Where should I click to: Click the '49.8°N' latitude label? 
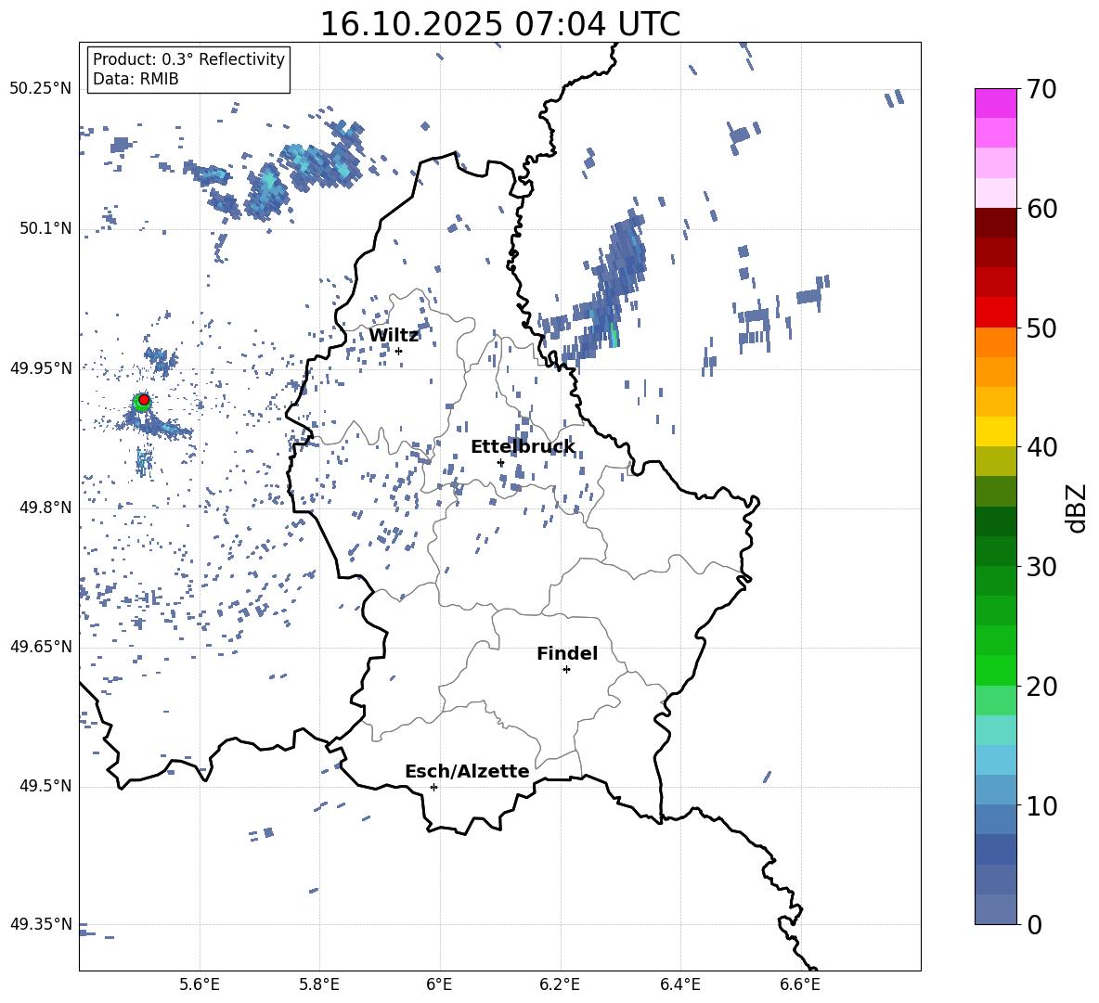point(45,508)
